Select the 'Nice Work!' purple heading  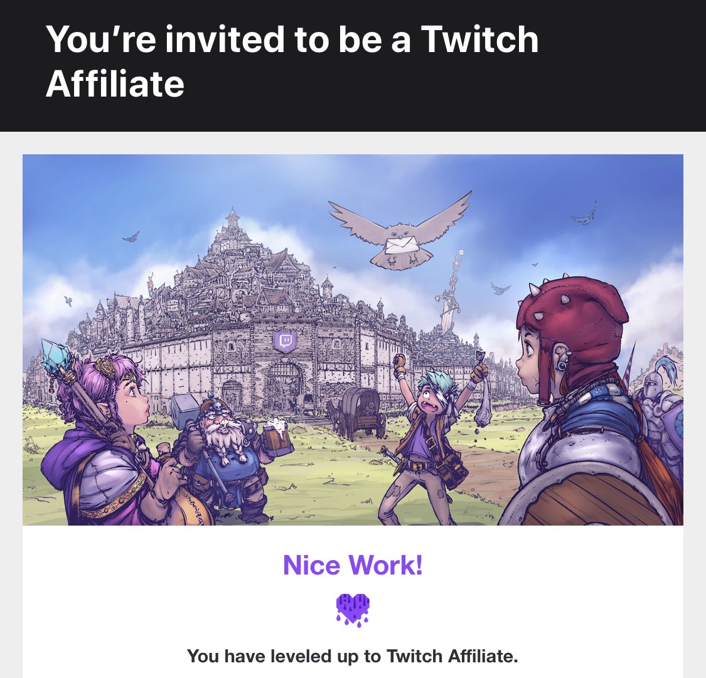353,565
